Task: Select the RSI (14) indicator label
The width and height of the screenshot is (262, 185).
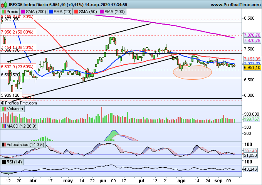Action: (x=15, y=162)
